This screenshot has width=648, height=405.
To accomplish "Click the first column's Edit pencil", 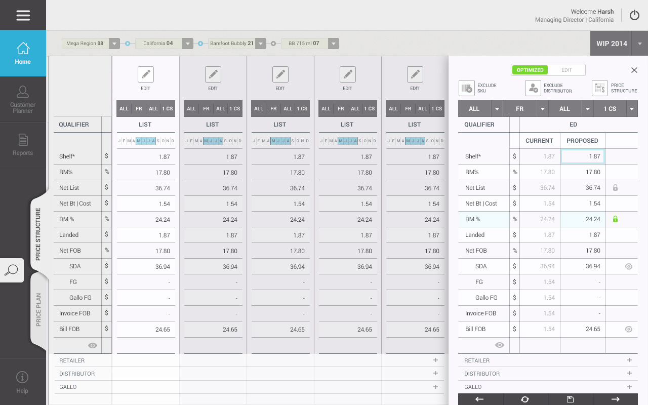I will 146,74.
